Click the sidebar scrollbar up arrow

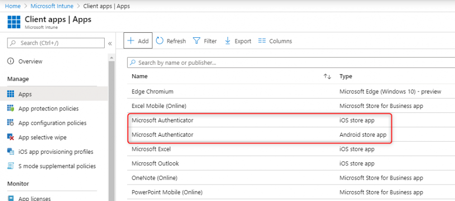point(112,58)
